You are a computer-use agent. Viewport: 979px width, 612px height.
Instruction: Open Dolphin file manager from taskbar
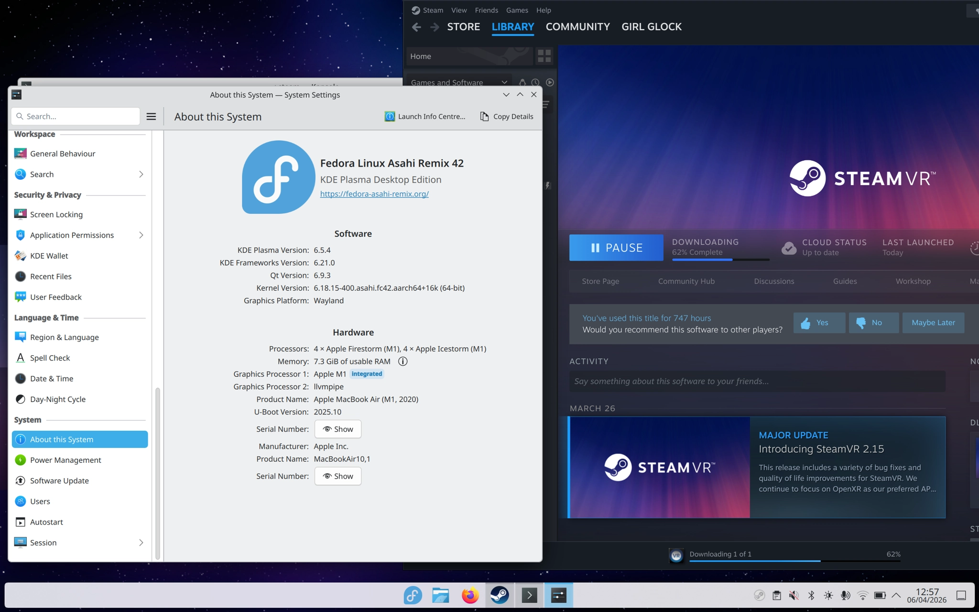441,595
